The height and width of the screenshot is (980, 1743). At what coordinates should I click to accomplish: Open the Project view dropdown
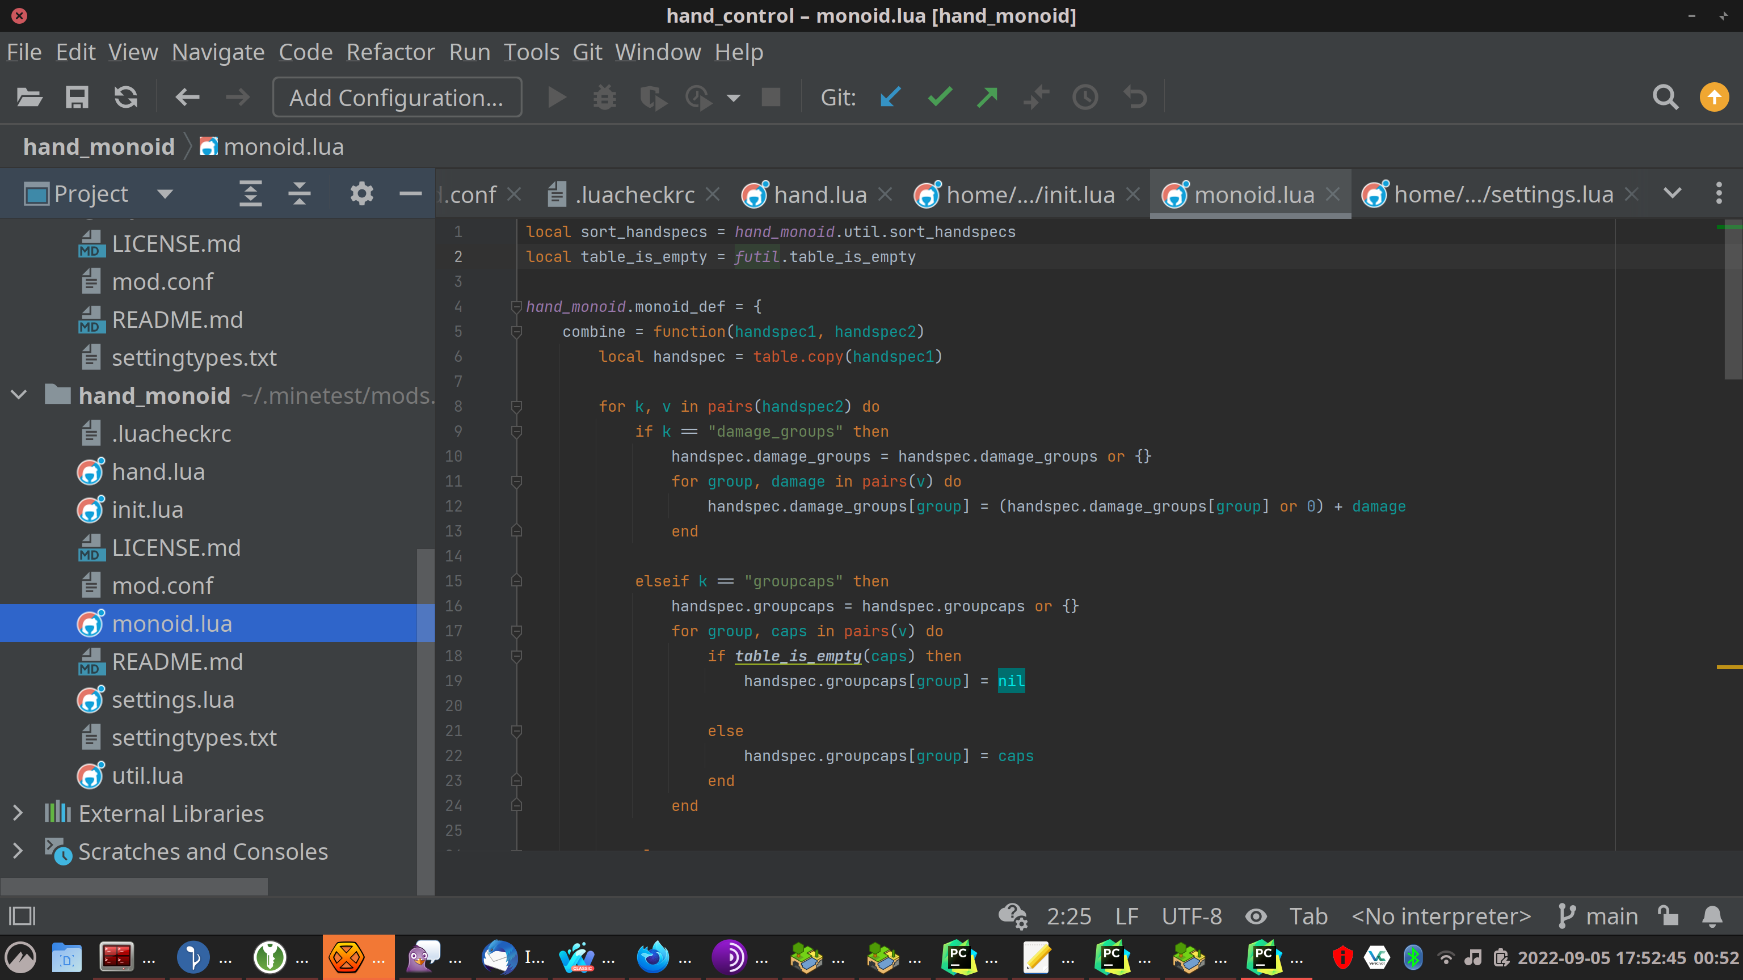point(165,194)
